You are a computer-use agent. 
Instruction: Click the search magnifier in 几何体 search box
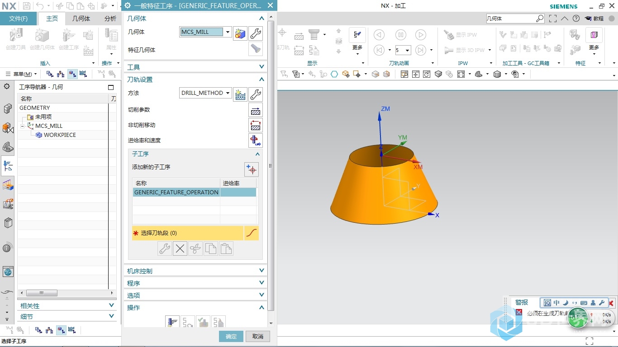pos(540,19)
